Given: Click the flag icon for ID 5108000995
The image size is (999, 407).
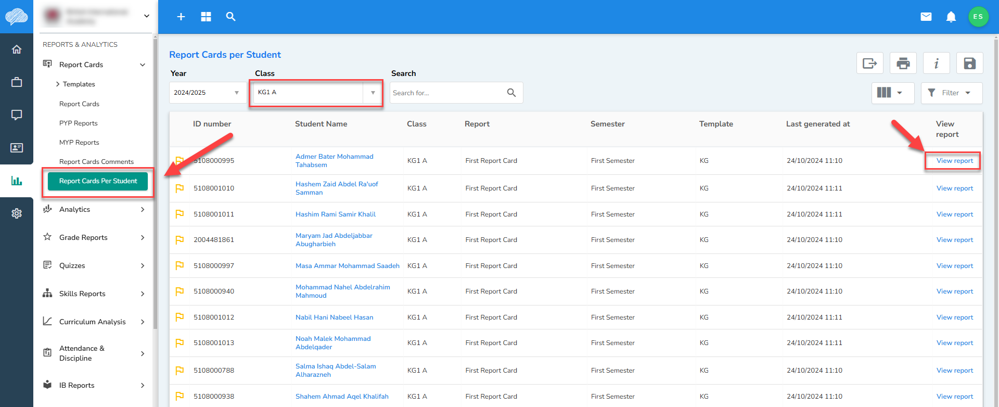Looking at the screenshot, I should point(180,160).
